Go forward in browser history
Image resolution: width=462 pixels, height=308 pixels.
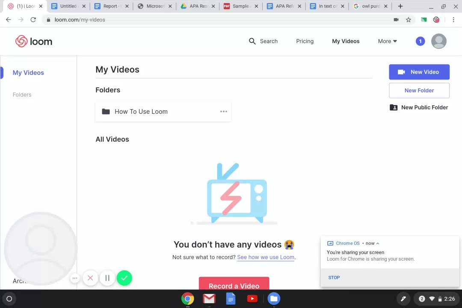coord(21,20)
